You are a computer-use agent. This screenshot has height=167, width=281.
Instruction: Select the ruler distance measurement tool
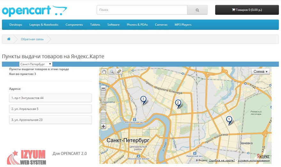coord(119,72)
